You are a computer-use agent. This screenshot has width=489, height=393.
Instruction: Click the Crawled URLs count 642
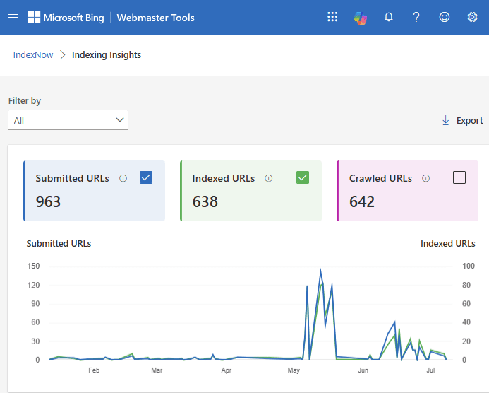tap(362, 201)
